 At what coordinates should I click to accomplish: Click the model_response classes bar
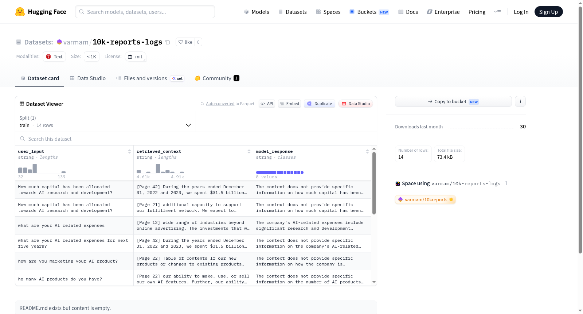280,172
